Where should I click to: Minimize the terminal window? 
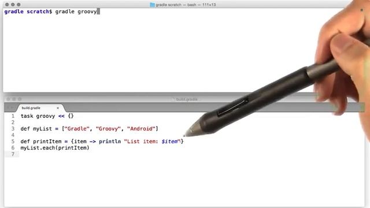[x=13, y=5]
